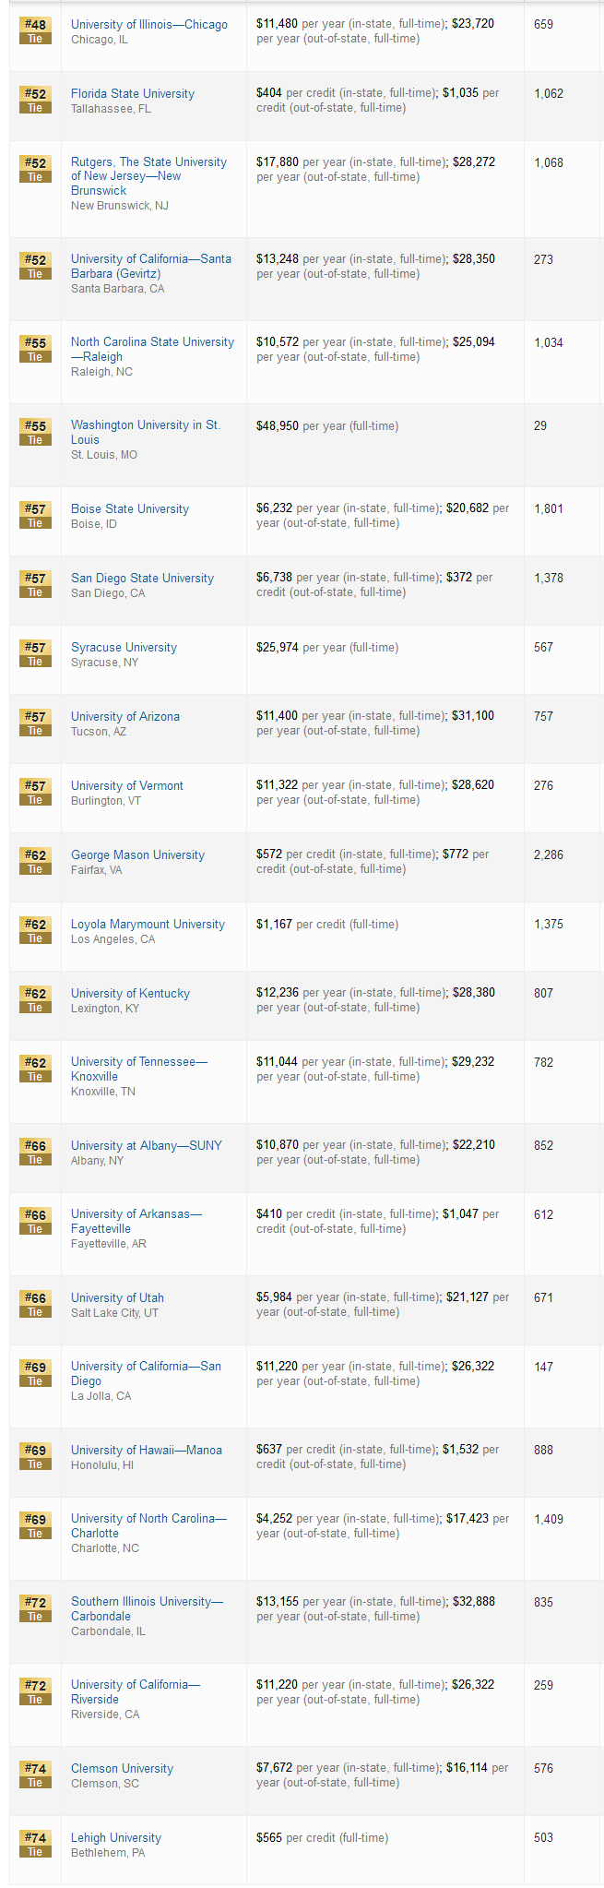Open University at Albany—SUNY link

pyautogui.click(x=147, y=1145)
